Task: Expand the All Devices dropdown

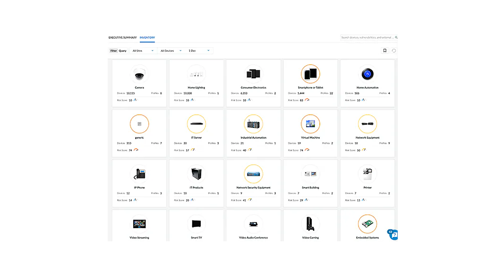Action: pos(171,51)
